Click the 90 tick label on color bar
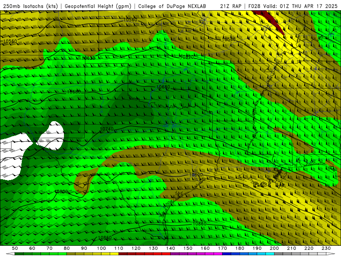The image size is (341, 256). click(84, 248)
